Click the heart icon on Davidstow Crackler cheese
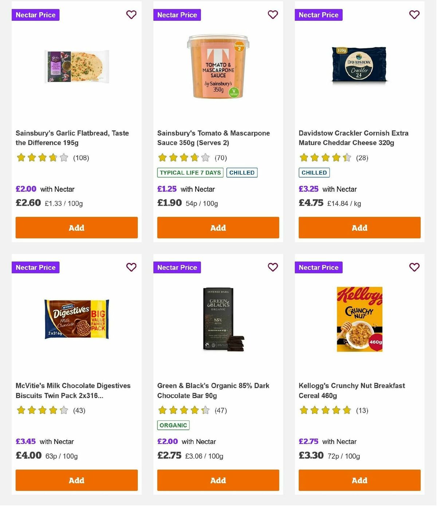The height and width of the screenshot is (506, 437). (414, 15)
